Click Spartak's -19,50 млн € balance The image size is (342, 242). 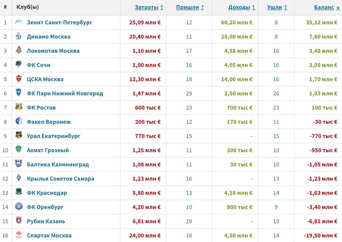(320, 235)
